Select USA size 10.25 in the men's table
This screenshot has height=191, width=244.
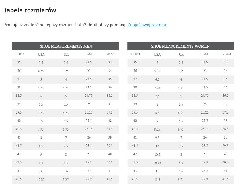click(41, 179)
